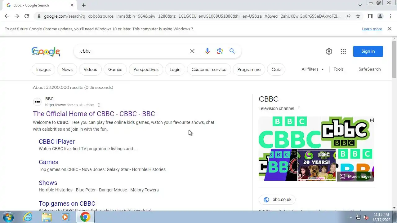Open a new browser tab

coord(84,5)
